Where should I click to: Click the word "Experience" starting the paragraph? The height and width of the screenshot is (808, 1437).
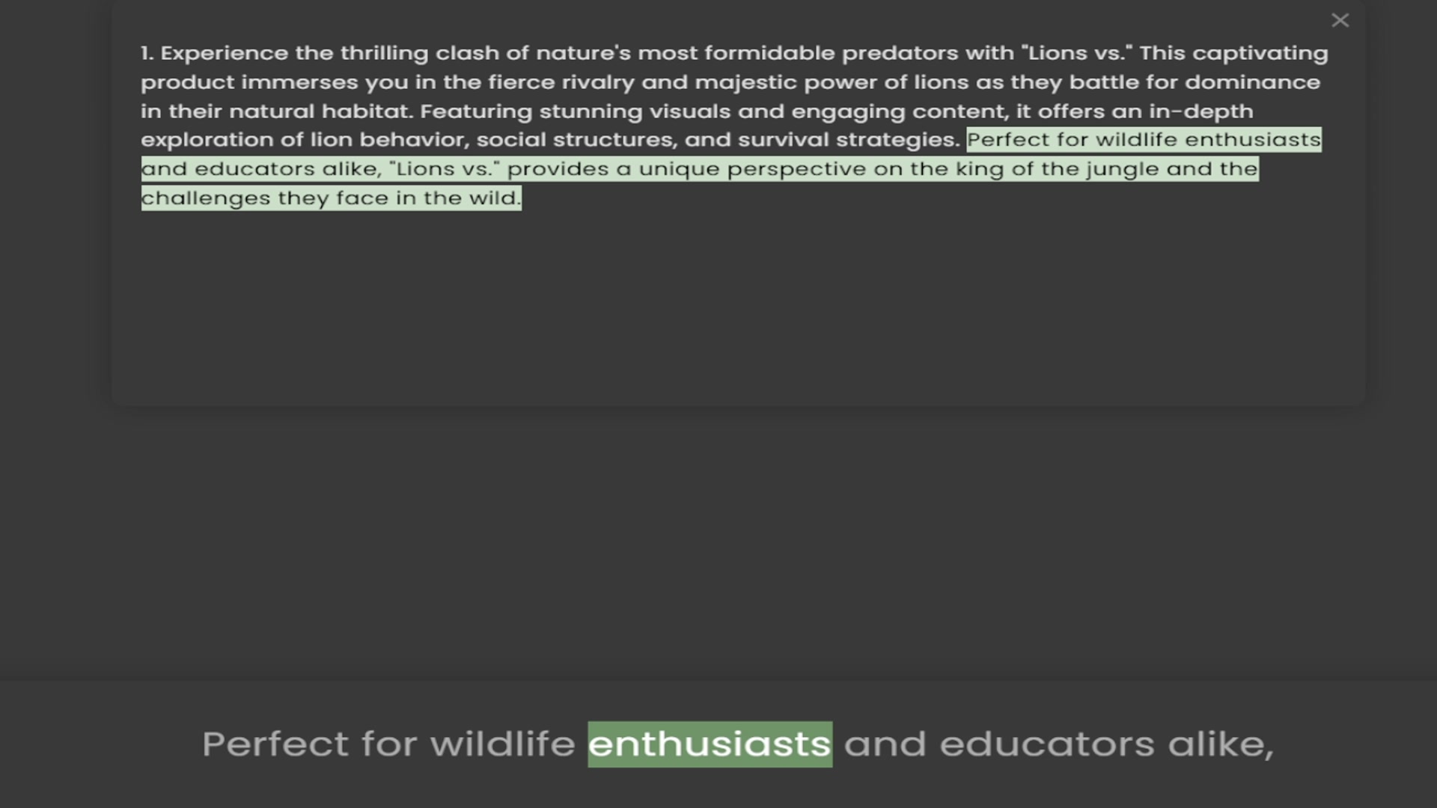[224, 54]
